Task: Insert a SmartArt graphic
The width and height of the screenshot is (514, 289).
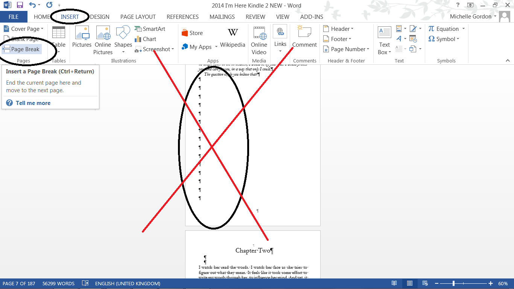Action: tap(150, 29)
